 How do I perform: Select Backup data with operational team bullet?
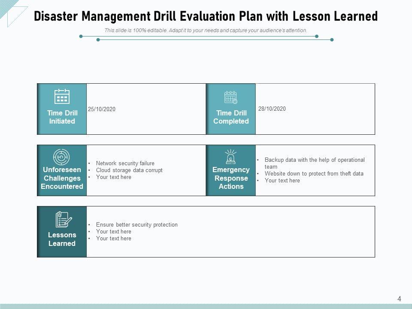(314, 163)
